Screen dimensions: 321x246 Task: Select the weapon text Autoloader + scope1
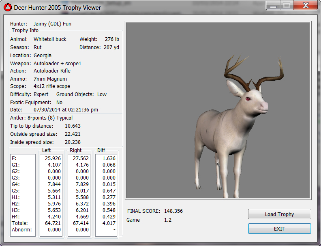57,64
